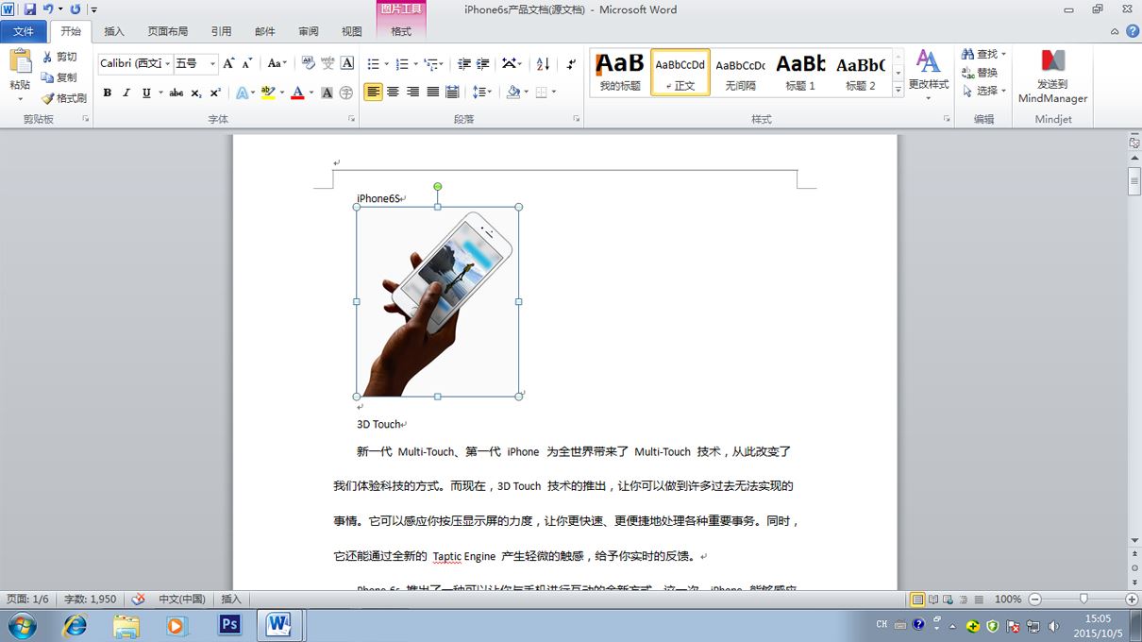Viewport: 1142px width, 642px height.
Task: Toggle Distributed alignment
Action: coord(452,93)
